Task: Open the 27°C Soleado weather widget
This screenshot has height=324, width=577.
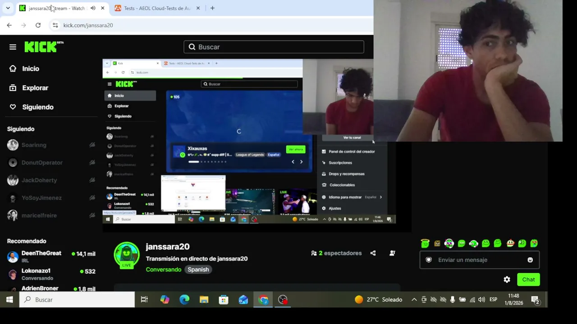Action: (x=378, y=299)
